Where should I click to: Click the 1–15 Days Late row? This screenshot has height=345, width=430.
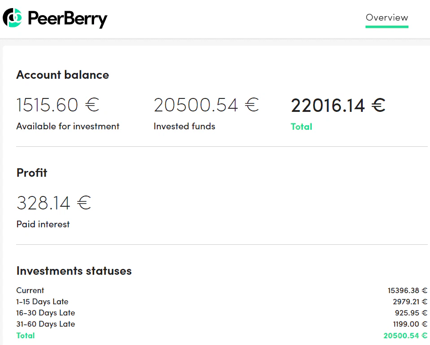[x=42, y=302]
